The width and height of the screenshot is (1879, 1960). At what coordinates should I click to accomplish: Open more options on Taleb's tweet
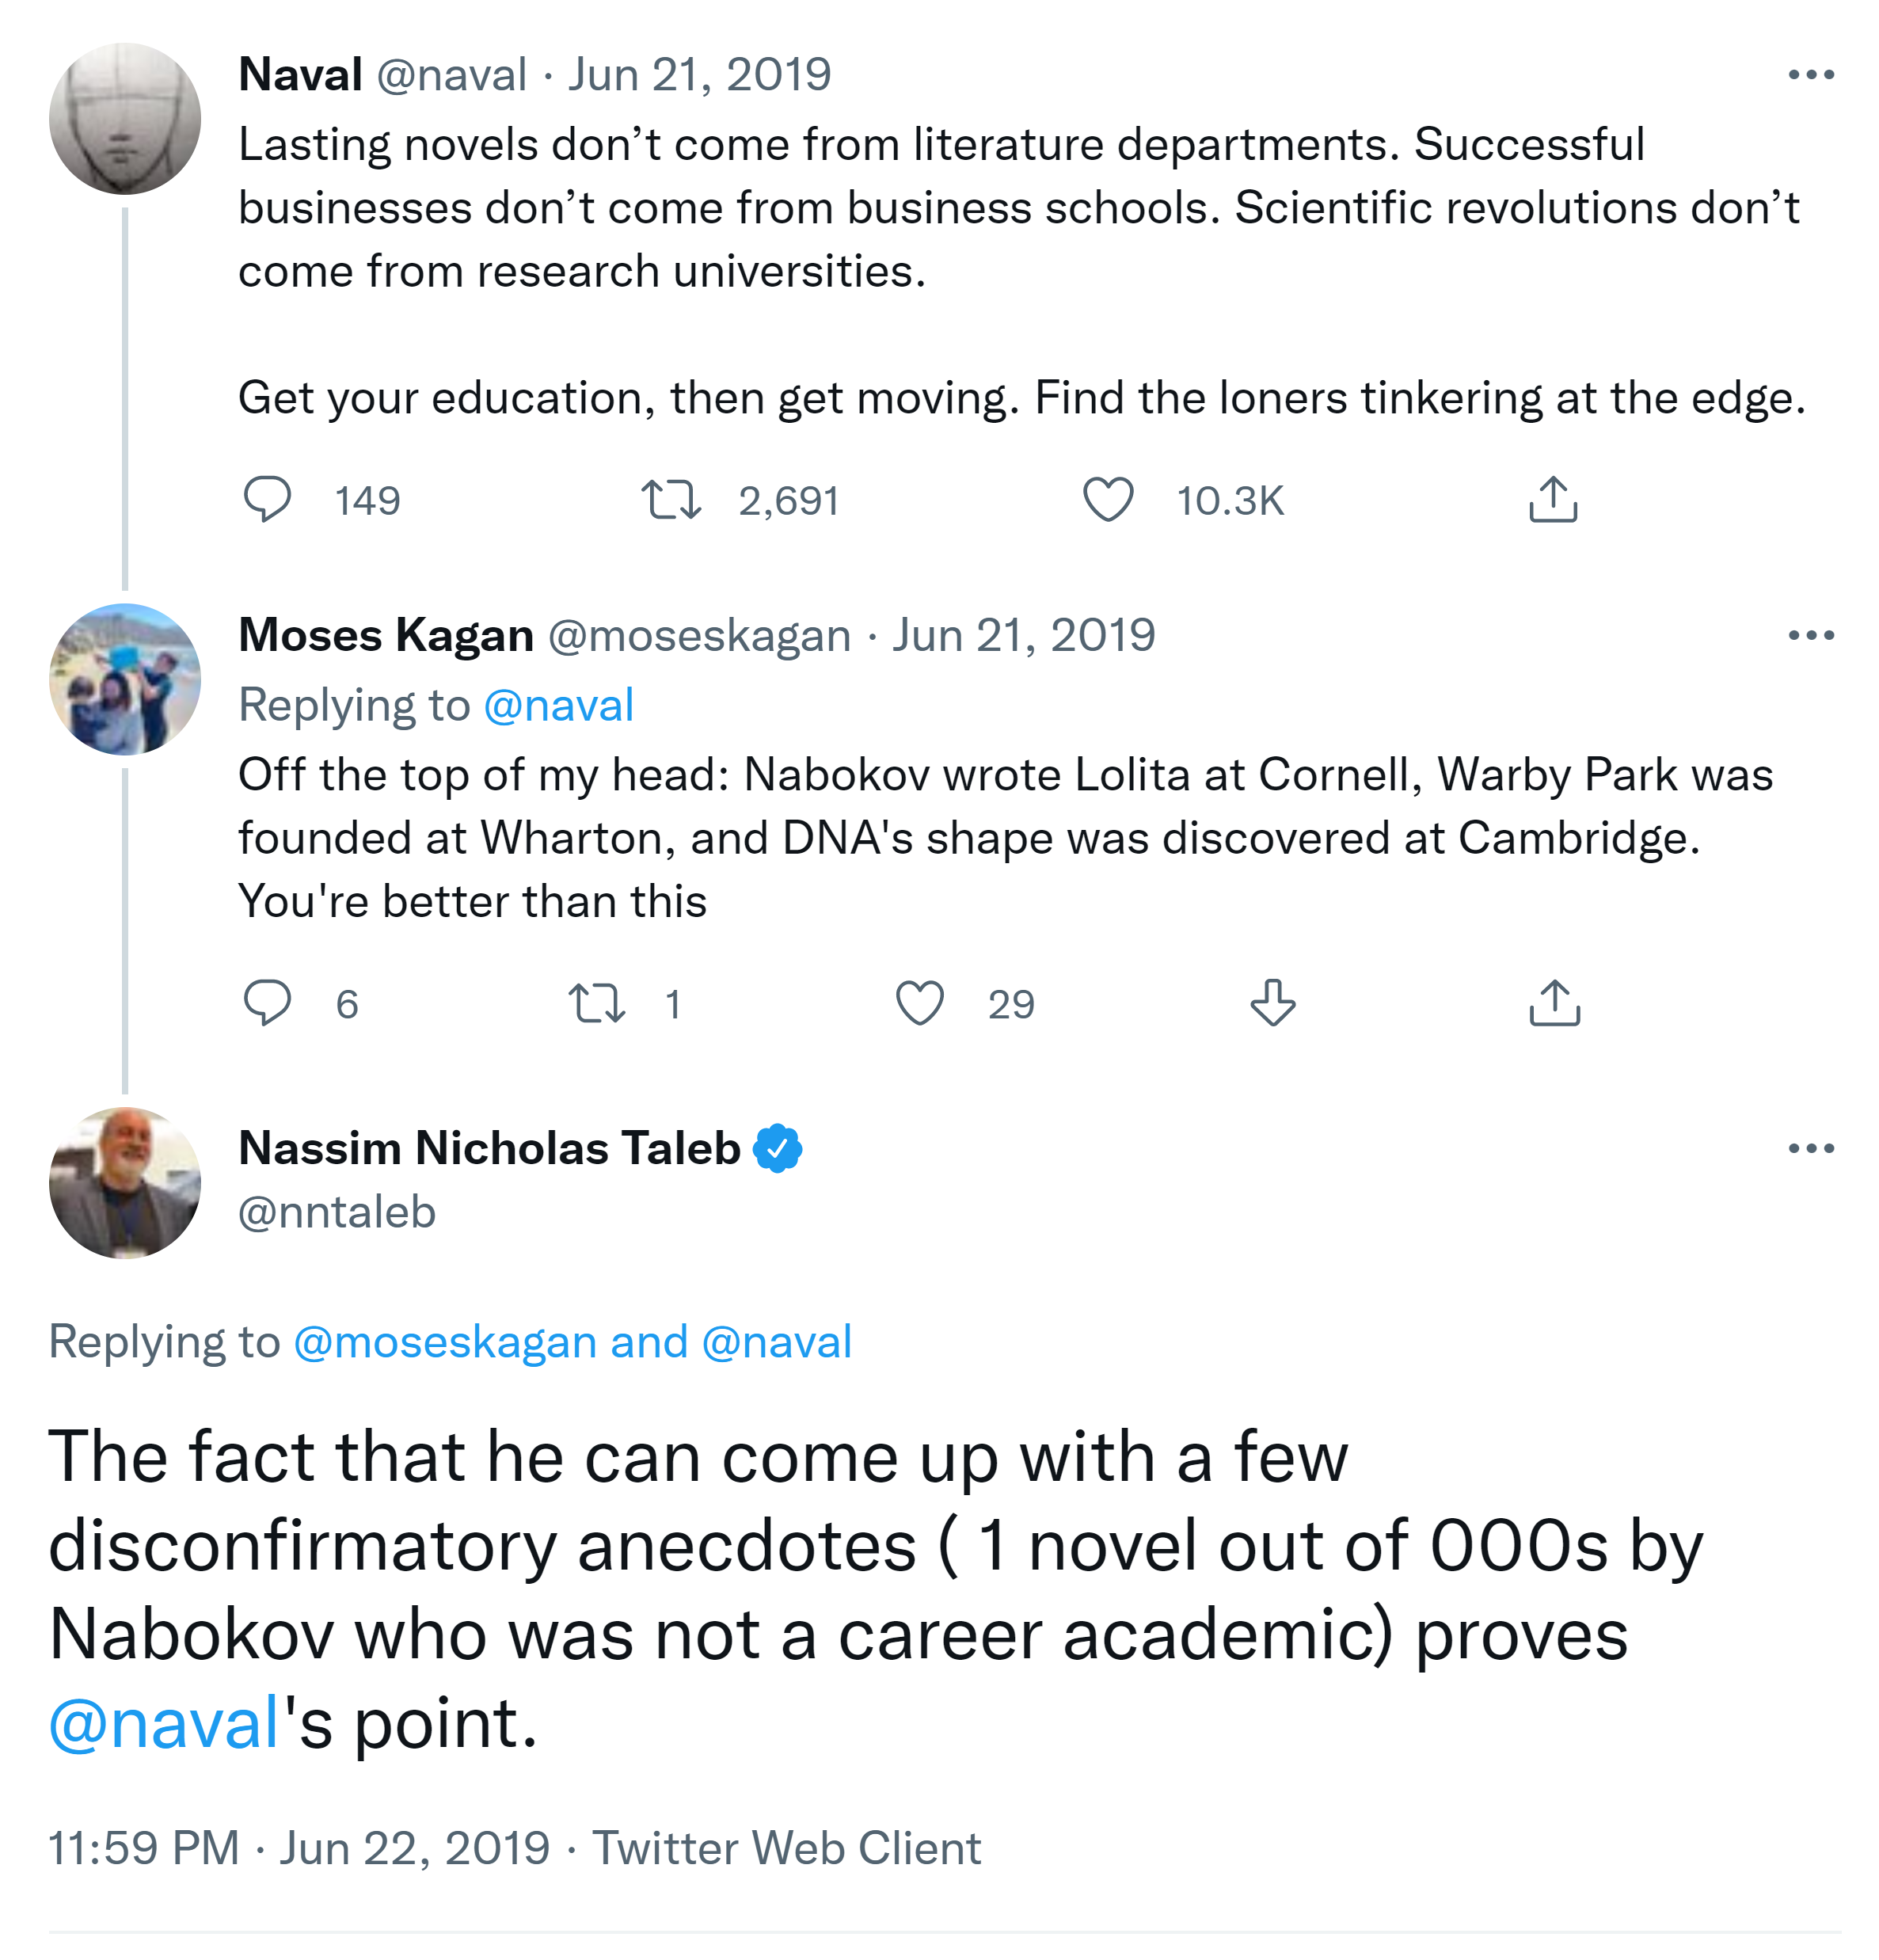coord(1810,1148)
